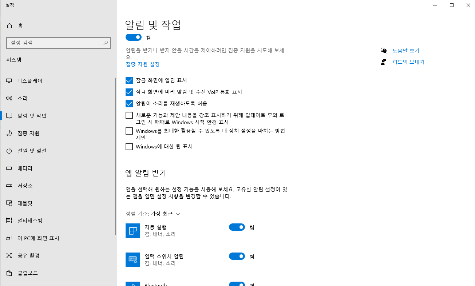Open 알림 및 작업 settings page

point(58,116)
